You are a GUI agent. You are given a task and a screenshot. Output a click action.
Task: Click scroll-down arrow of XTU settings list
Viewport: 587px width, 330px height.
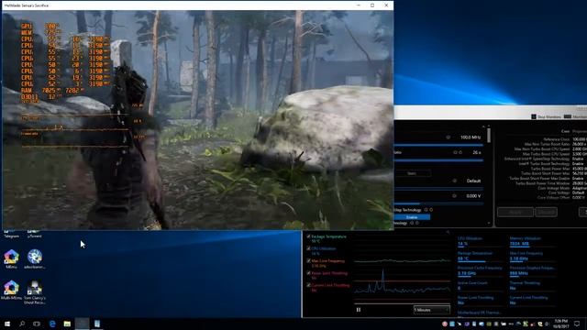point(488,224)
